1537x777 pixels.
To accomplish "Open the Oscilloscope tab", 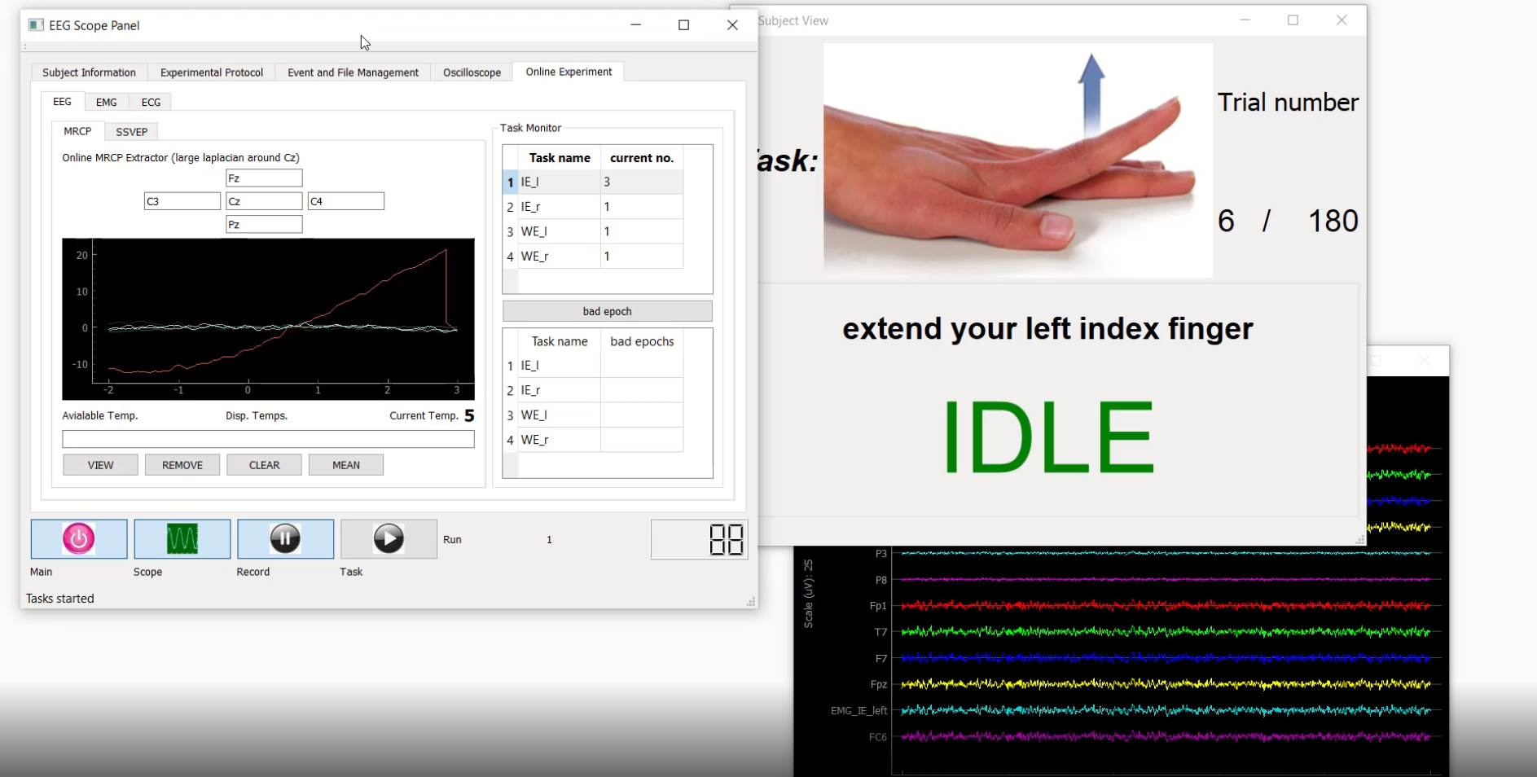I will click(x=472, y=72).
